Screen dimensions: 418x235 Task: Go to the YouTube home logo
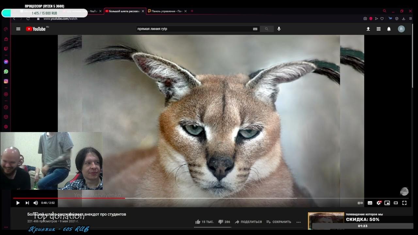(36, 29)
